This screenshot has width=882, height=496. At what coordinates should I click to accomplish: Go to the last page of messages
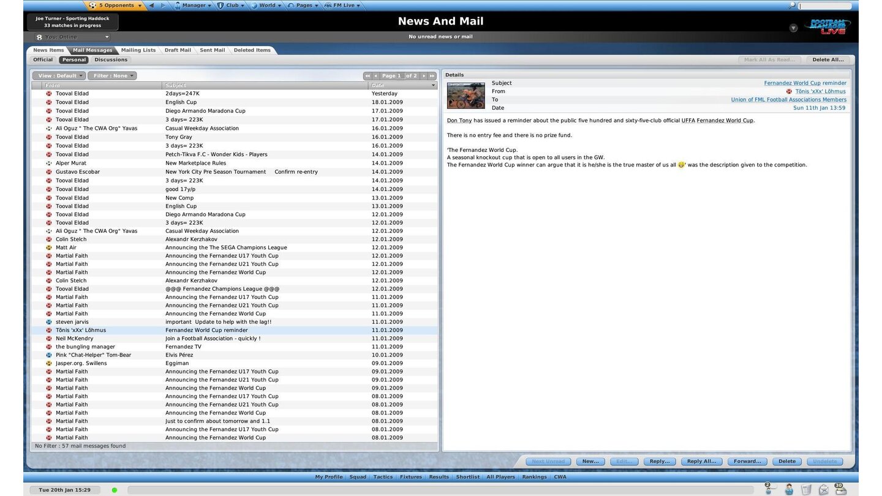pos(432,76)
